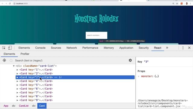Click the Props heading
The width and height of the screenshot is (193, 109).
point(141,71)
